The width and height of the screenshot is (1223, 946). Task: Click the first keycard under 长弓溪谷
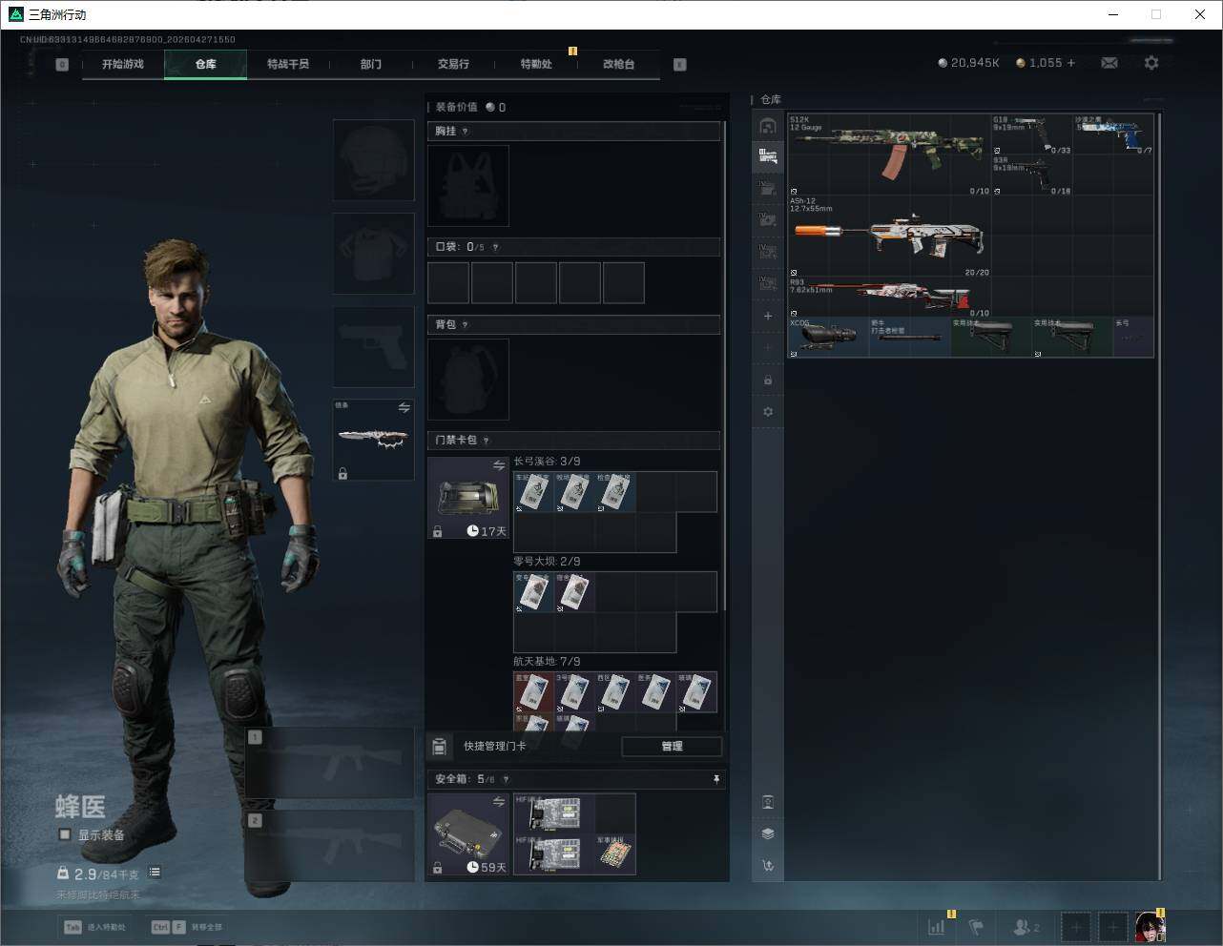534,492
